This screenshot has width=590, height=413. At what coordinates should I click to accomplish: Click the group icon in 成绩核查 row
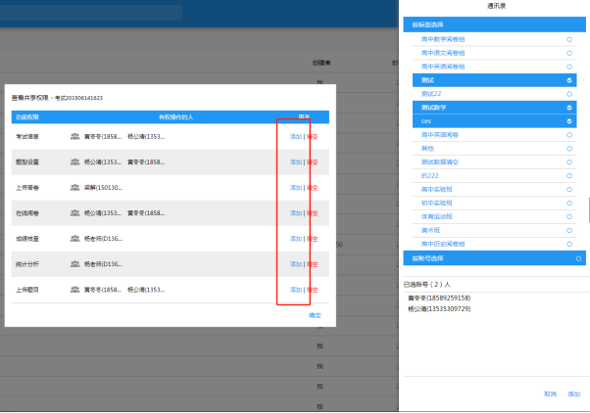[x=74, y=239]
